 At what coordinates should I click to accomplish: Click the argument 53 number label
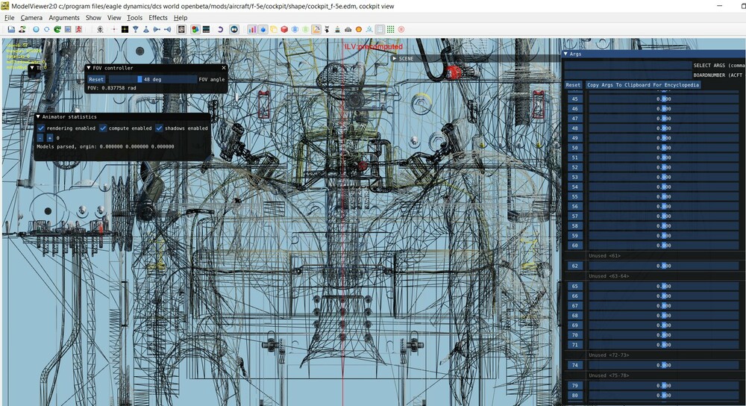[574, 177]
